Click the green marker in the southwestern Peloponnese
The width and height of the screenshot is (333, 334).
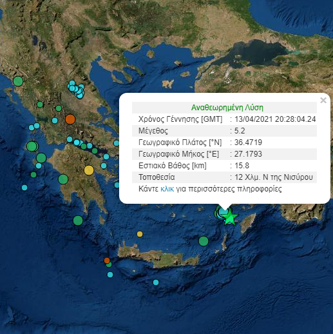(x=63, y=179)
